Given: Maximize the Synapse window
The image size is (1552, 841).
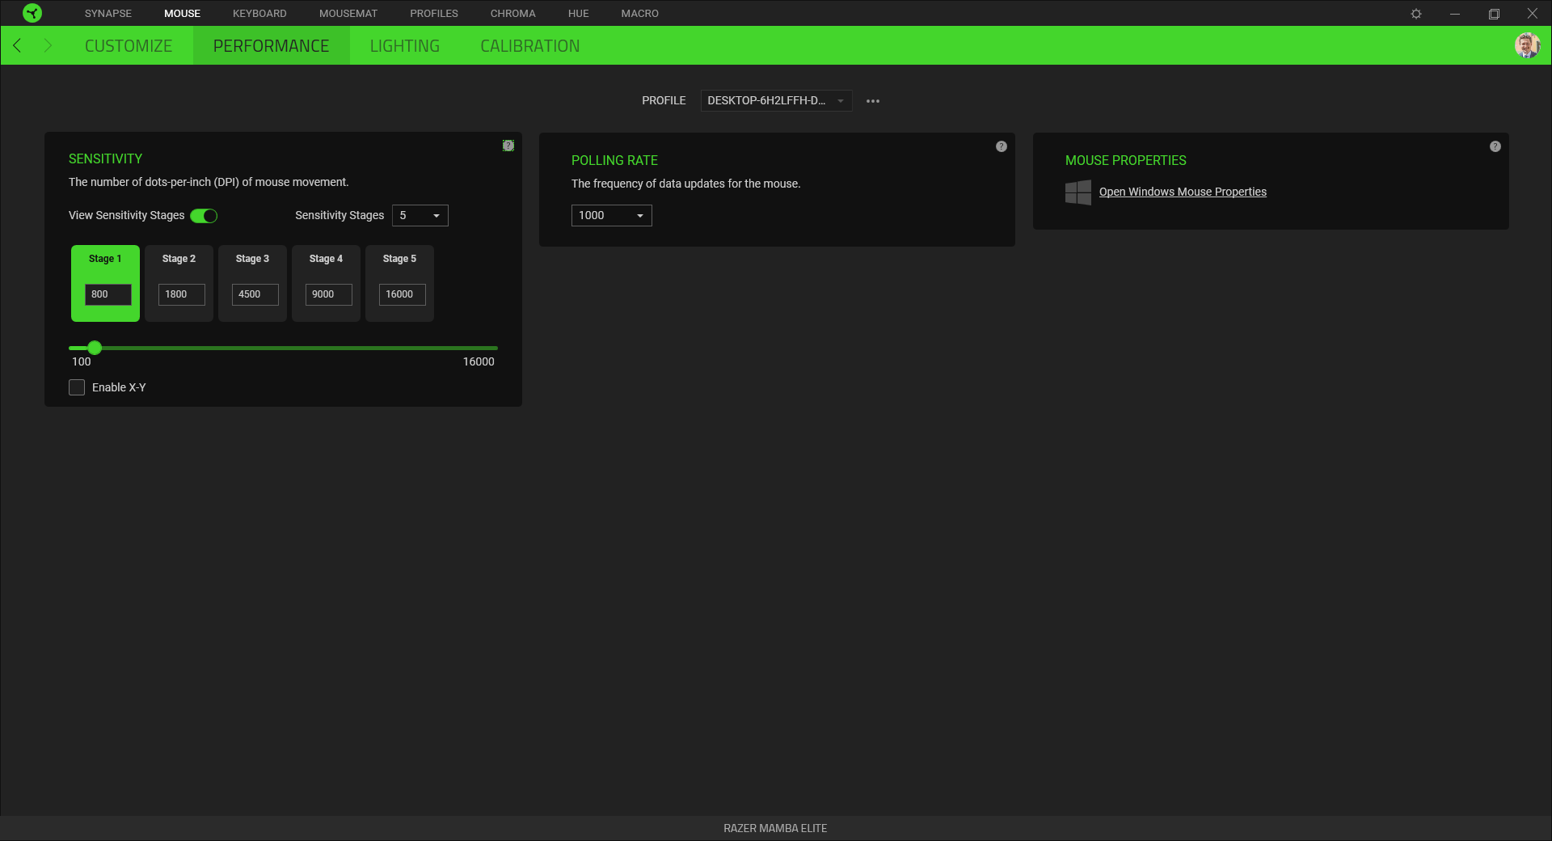Looking at the screenshot, I should pos(1494,14).
